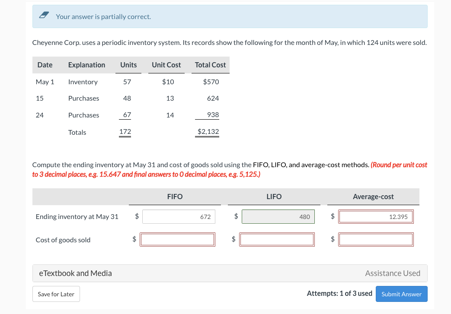The height and width of the screenshot is (314, 451).
Task: Click the eraser icon in the feedback banner
Action: (x=44, y=15)
